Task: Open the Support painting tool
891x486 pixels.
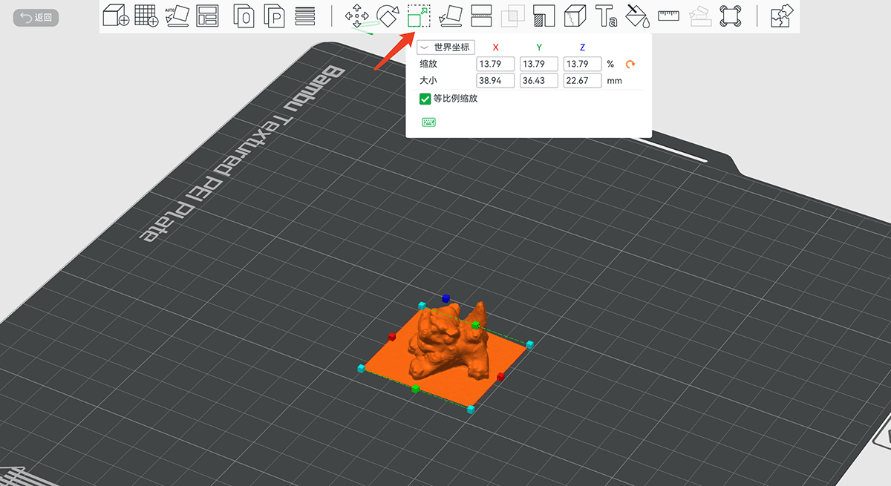Action: click(544, 16)
